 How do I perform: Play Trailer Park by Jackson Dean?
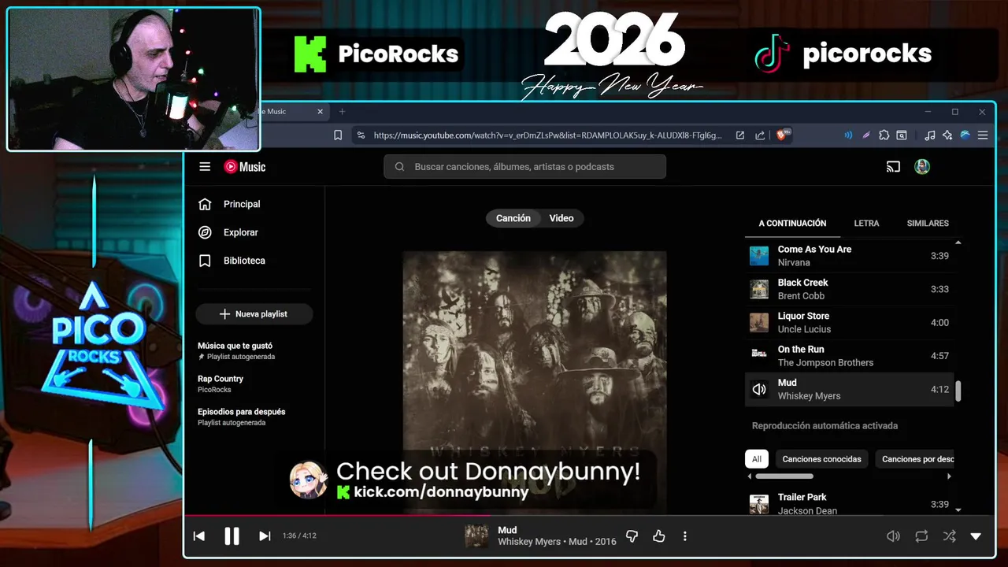click(849, 503)
